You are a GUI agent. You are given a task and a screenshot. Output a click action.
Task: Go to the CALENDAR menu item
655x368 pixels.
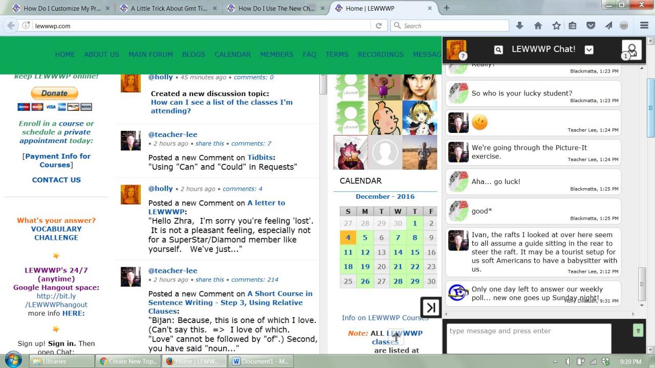click(x=233, y=54)
